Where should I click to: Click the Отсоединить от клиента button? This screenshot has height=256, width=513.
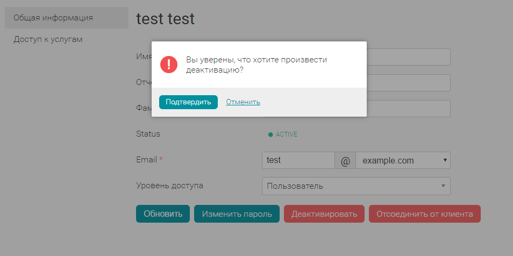pos(424,214)
